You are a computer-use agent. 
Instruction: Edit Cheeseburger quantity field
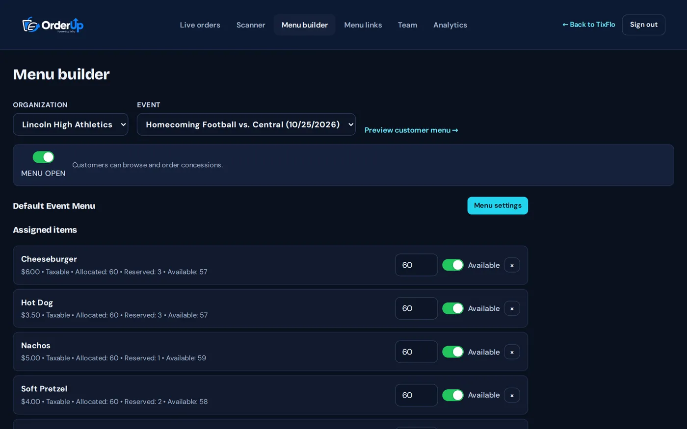coord(416,265)
